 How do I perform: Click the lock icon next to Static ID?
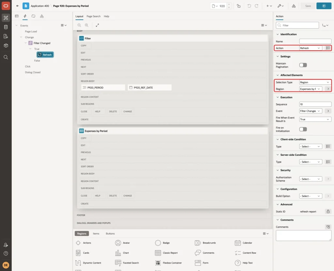coord(328,211)
